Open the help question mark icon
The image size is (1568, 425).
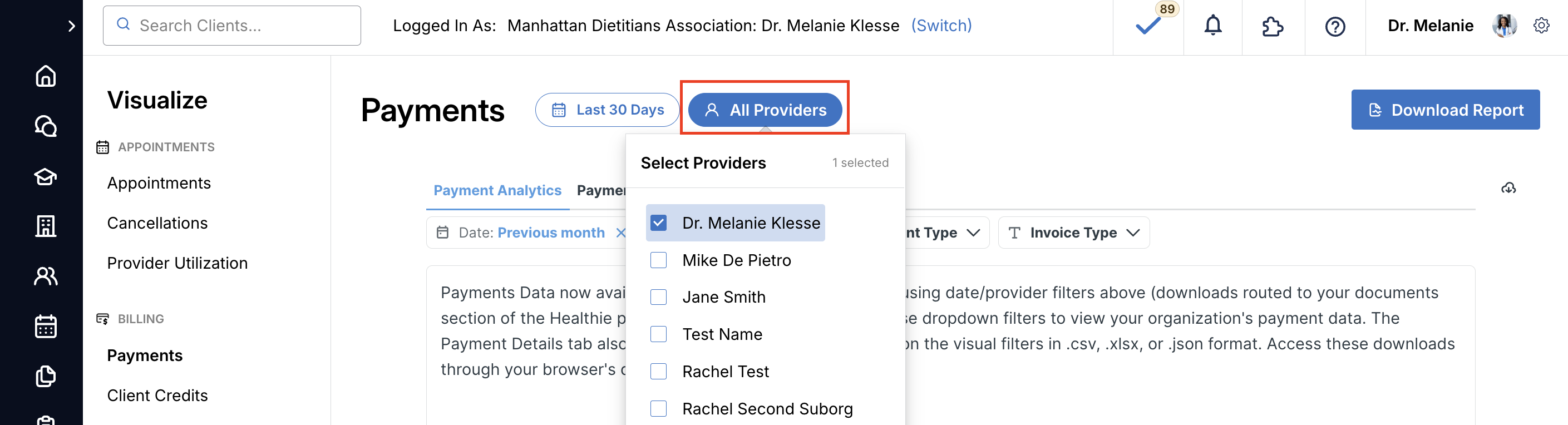click(x=1335, y=27)
